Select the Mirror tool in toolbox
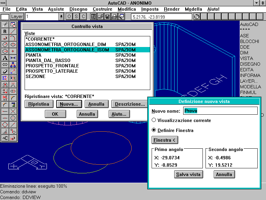 pos(5,85)
